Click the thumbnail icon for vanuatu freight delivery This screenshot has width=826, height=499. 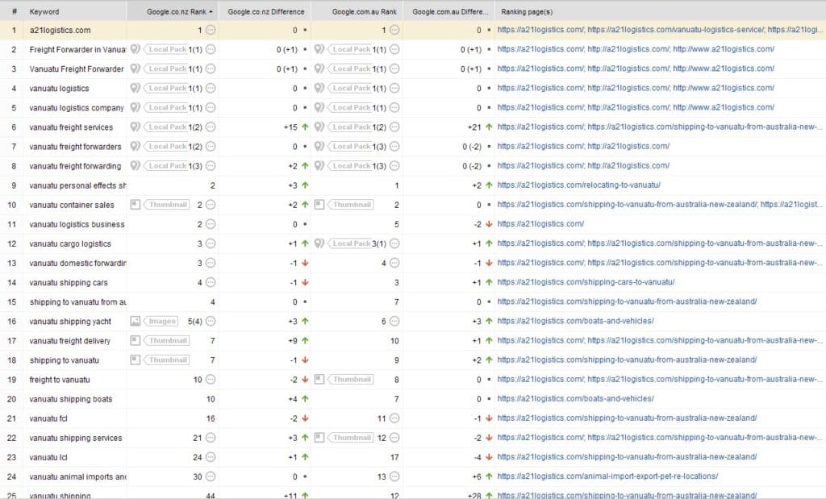tap(136, 340)
